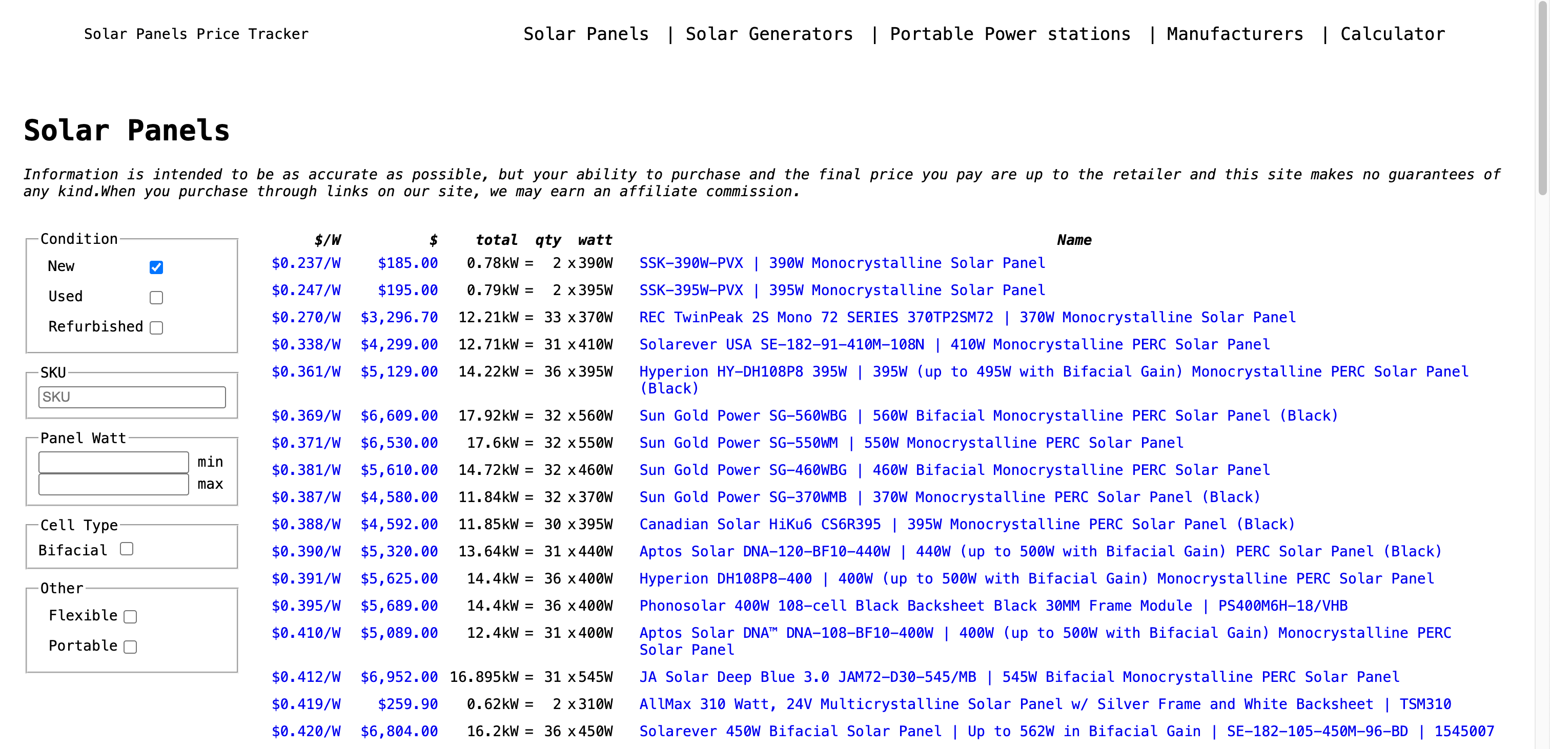1550x749 pixels.
Task: Open Aptos Solar DNA-108-BF10-400W link
Action: 1045,641
